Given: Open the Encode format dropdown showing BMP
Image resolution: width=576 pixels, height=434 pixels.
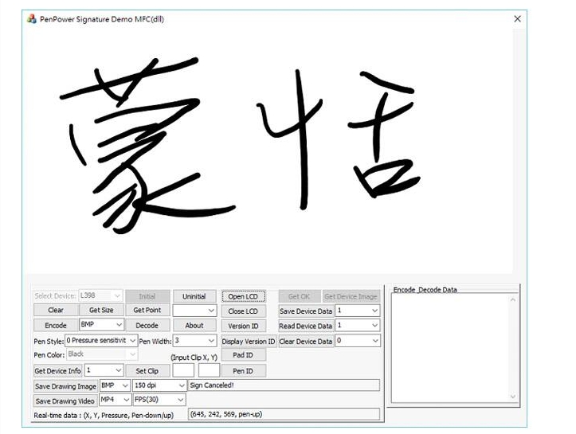Looking at the screenshot, I should point(101,325).
